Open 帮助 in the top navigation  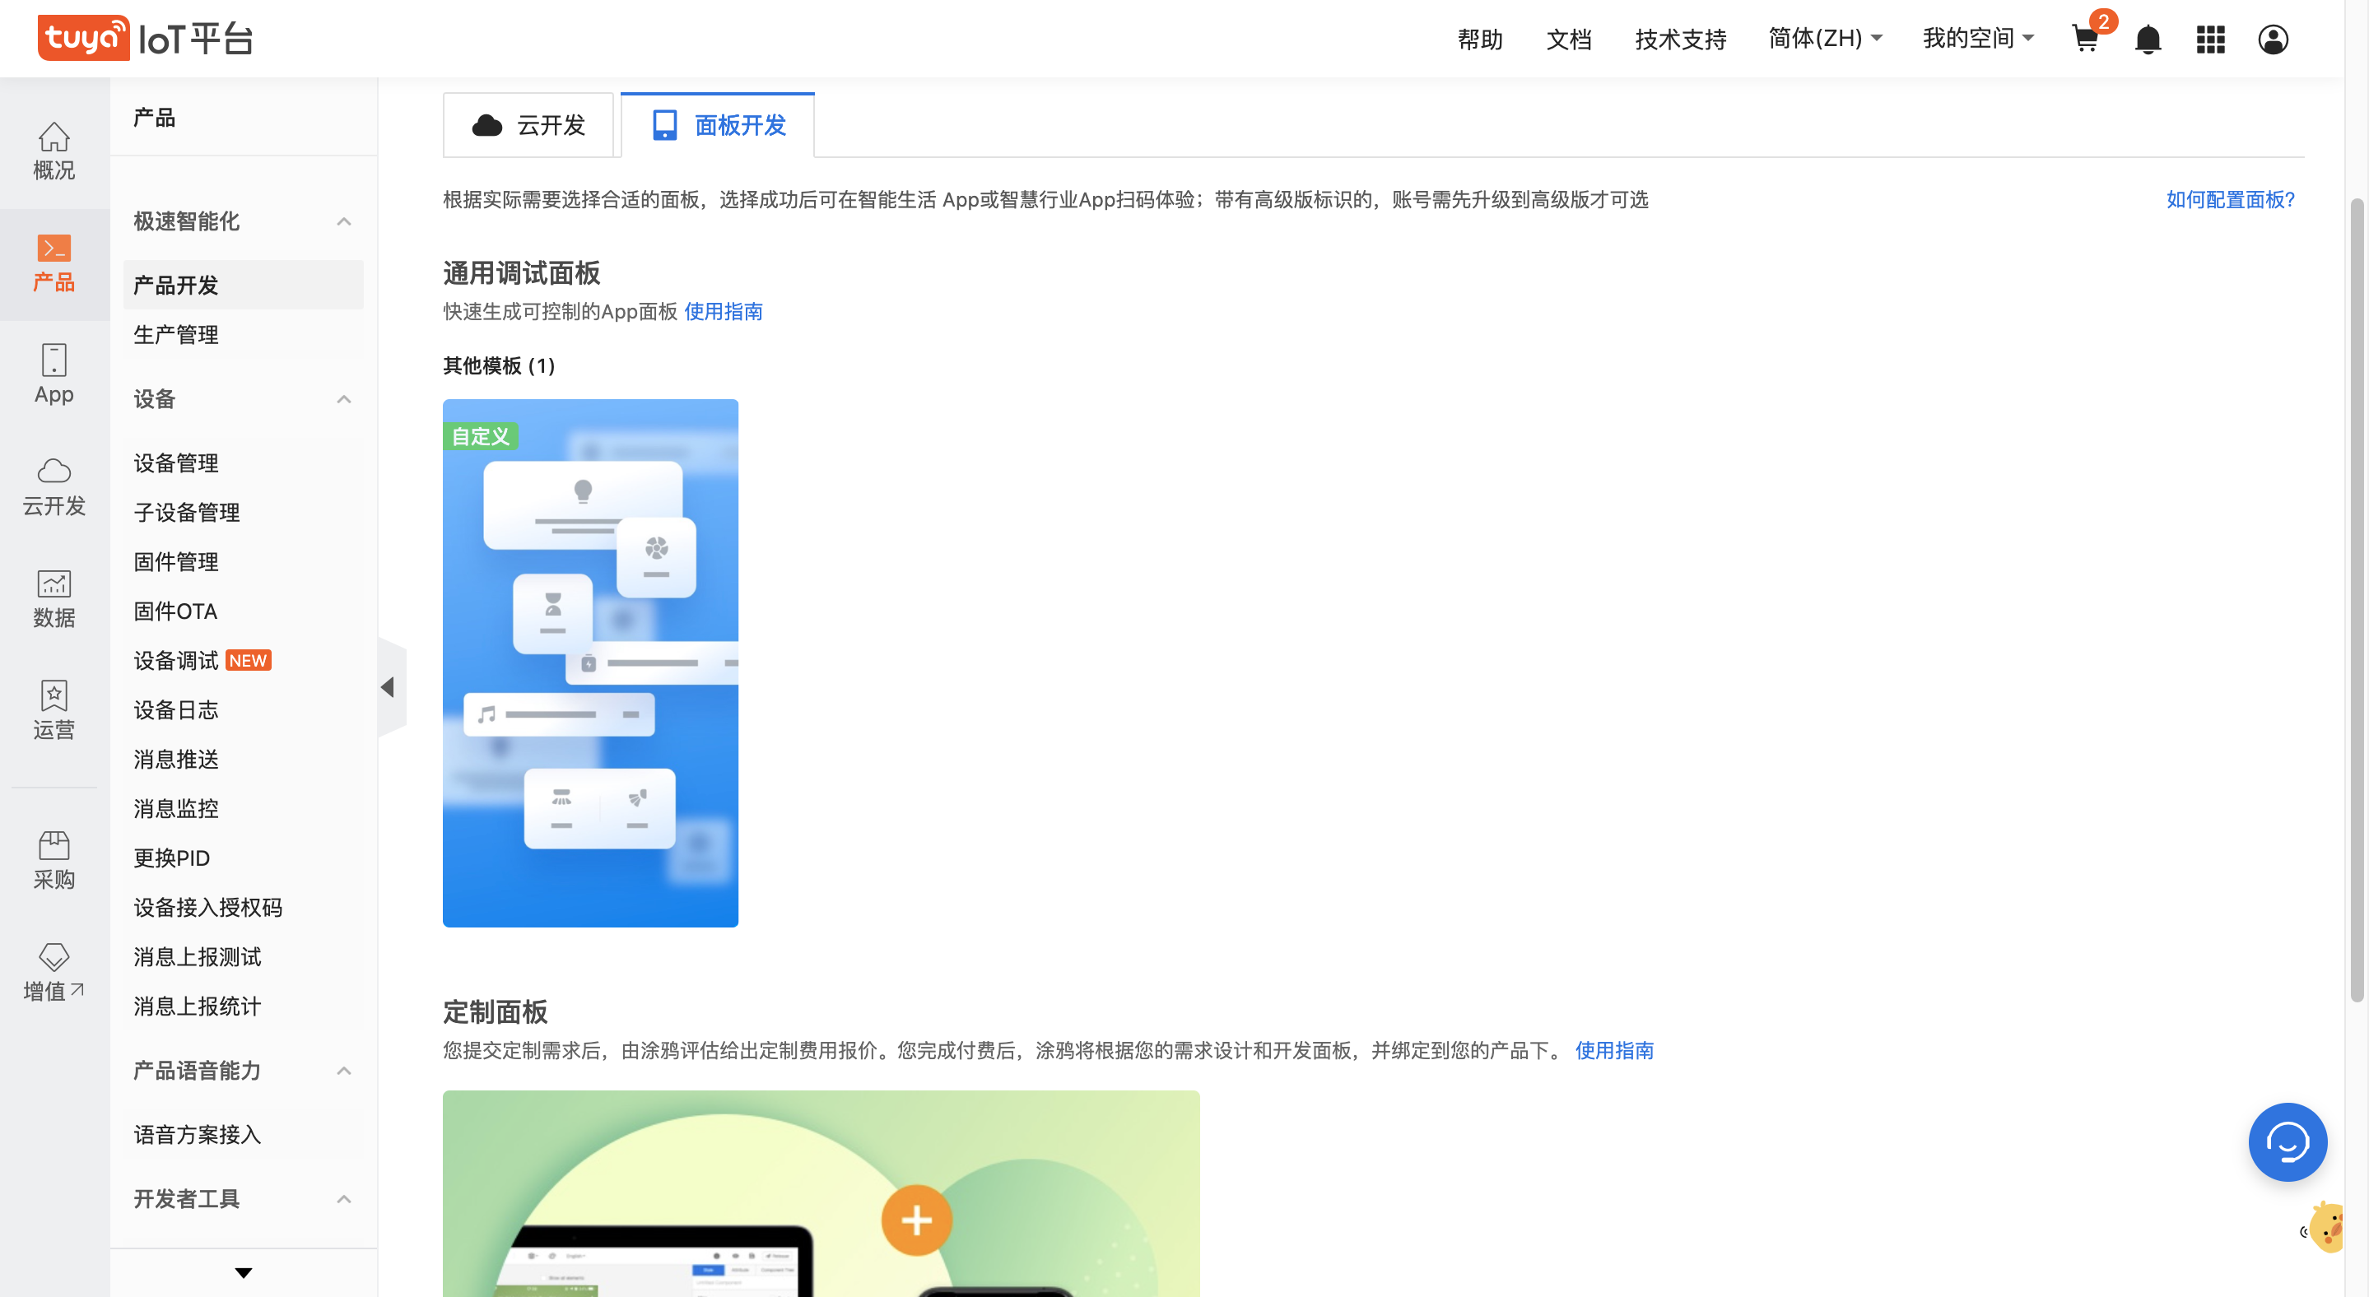[1480, 40]
